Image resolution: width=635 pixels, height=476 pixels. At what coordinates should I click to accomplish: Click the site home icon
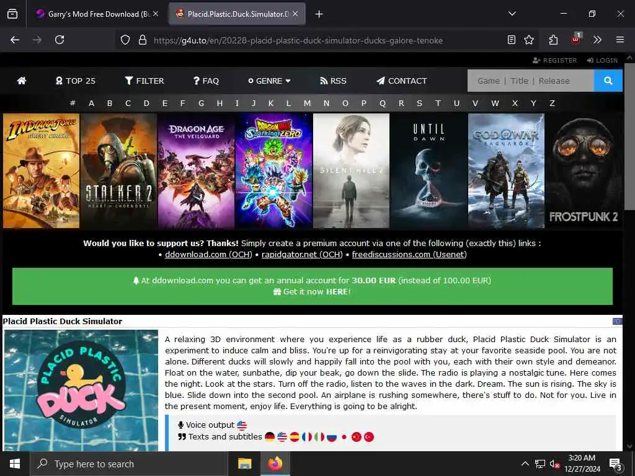coord(22,81)
